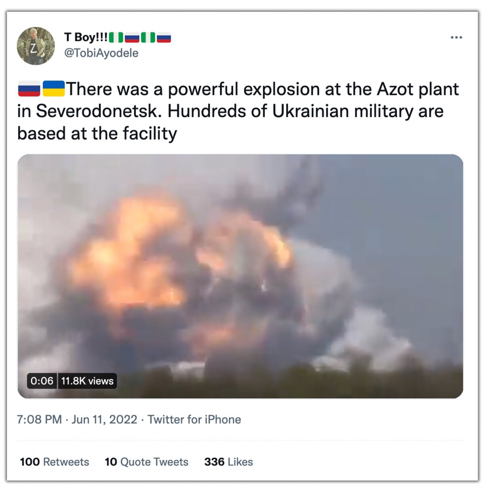Play the explosion video

[x=240, y=276]
